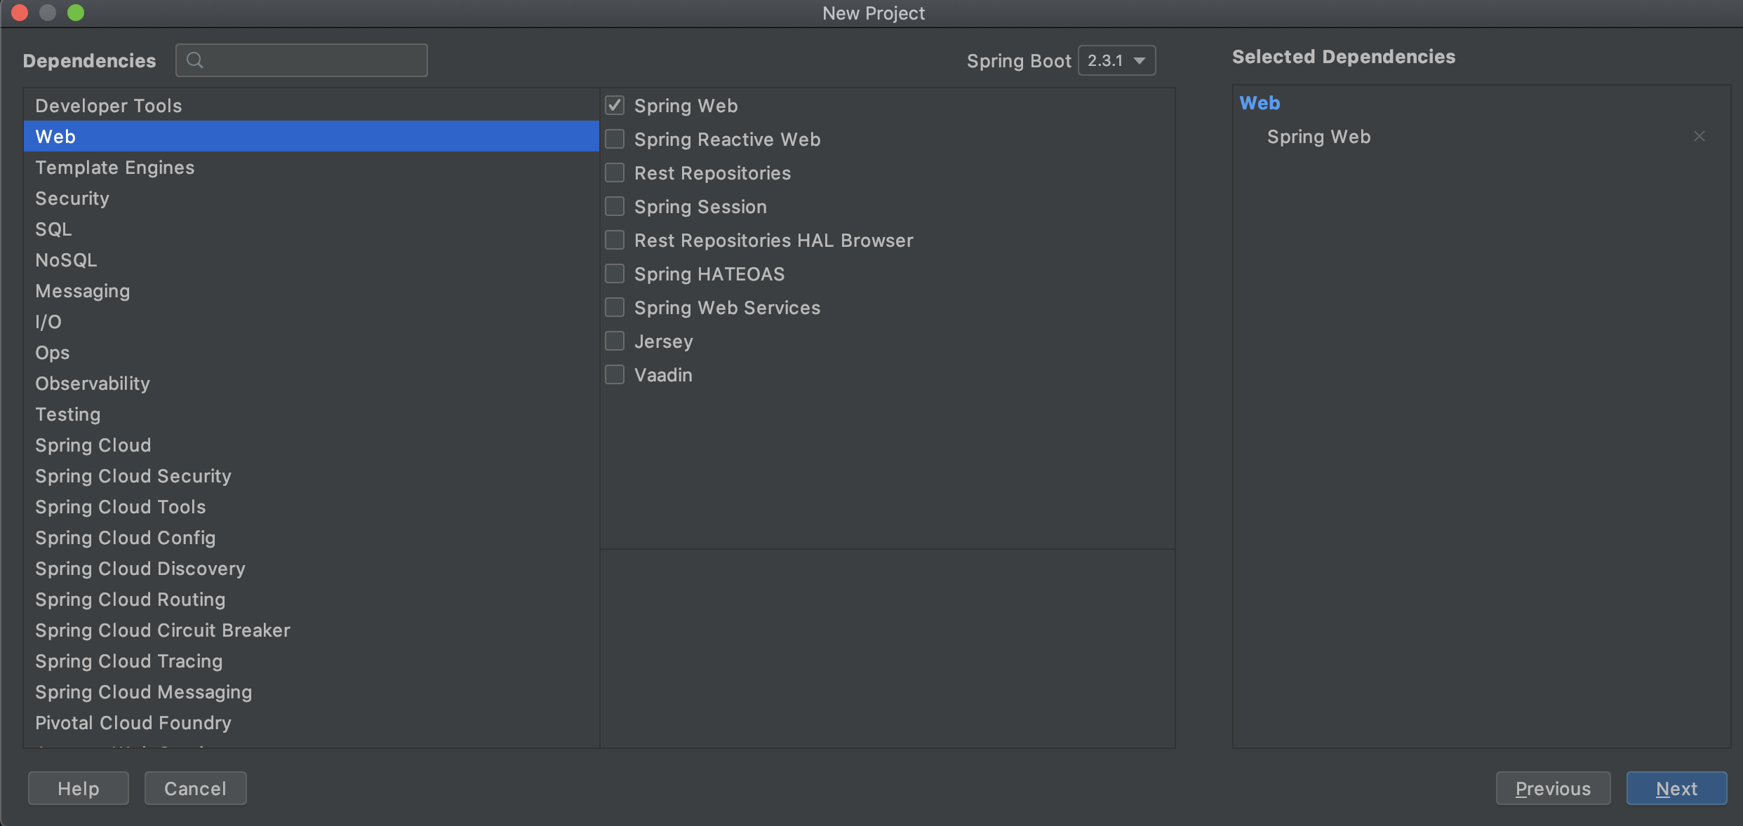1743x826 pixels.
Task: Click the Web group header in Selected Dependencies
Action: tap(1260, 103)
